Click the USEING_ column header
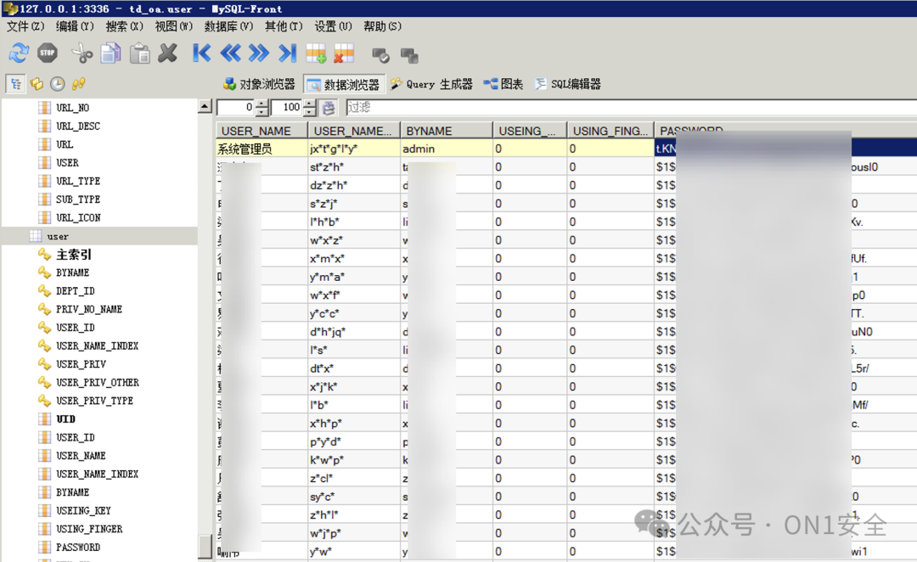The height and width of the screenshot is (562, 917). point(530,131)
